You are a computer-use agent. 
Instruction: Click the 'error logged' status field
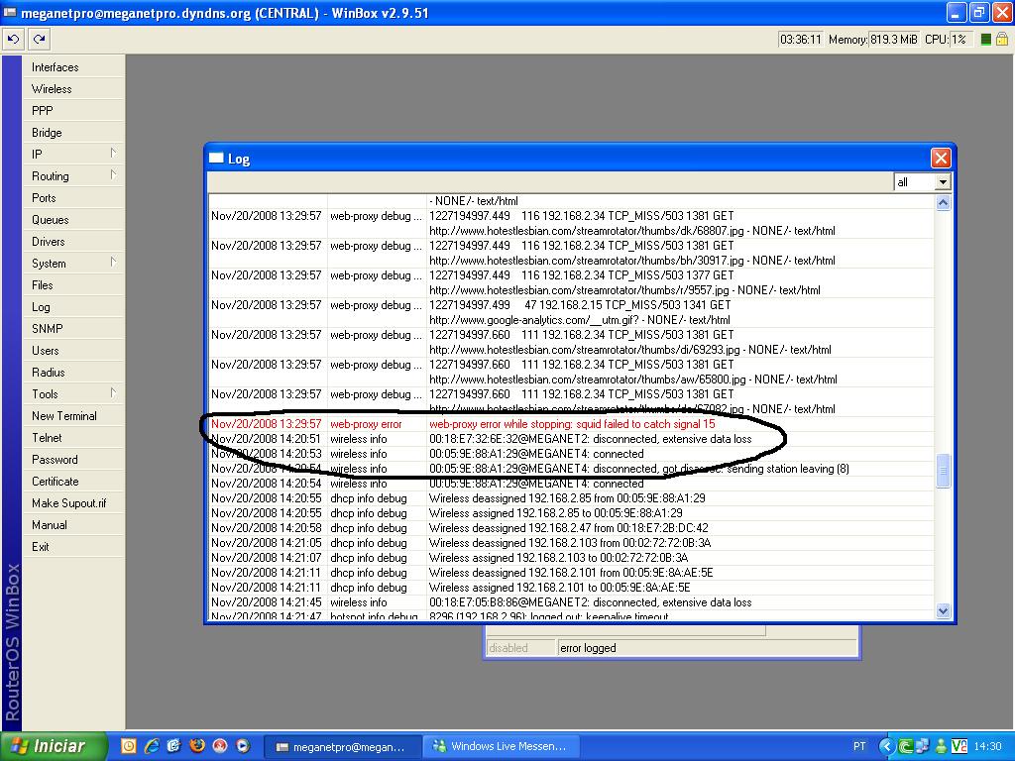(x=707, y=648)
